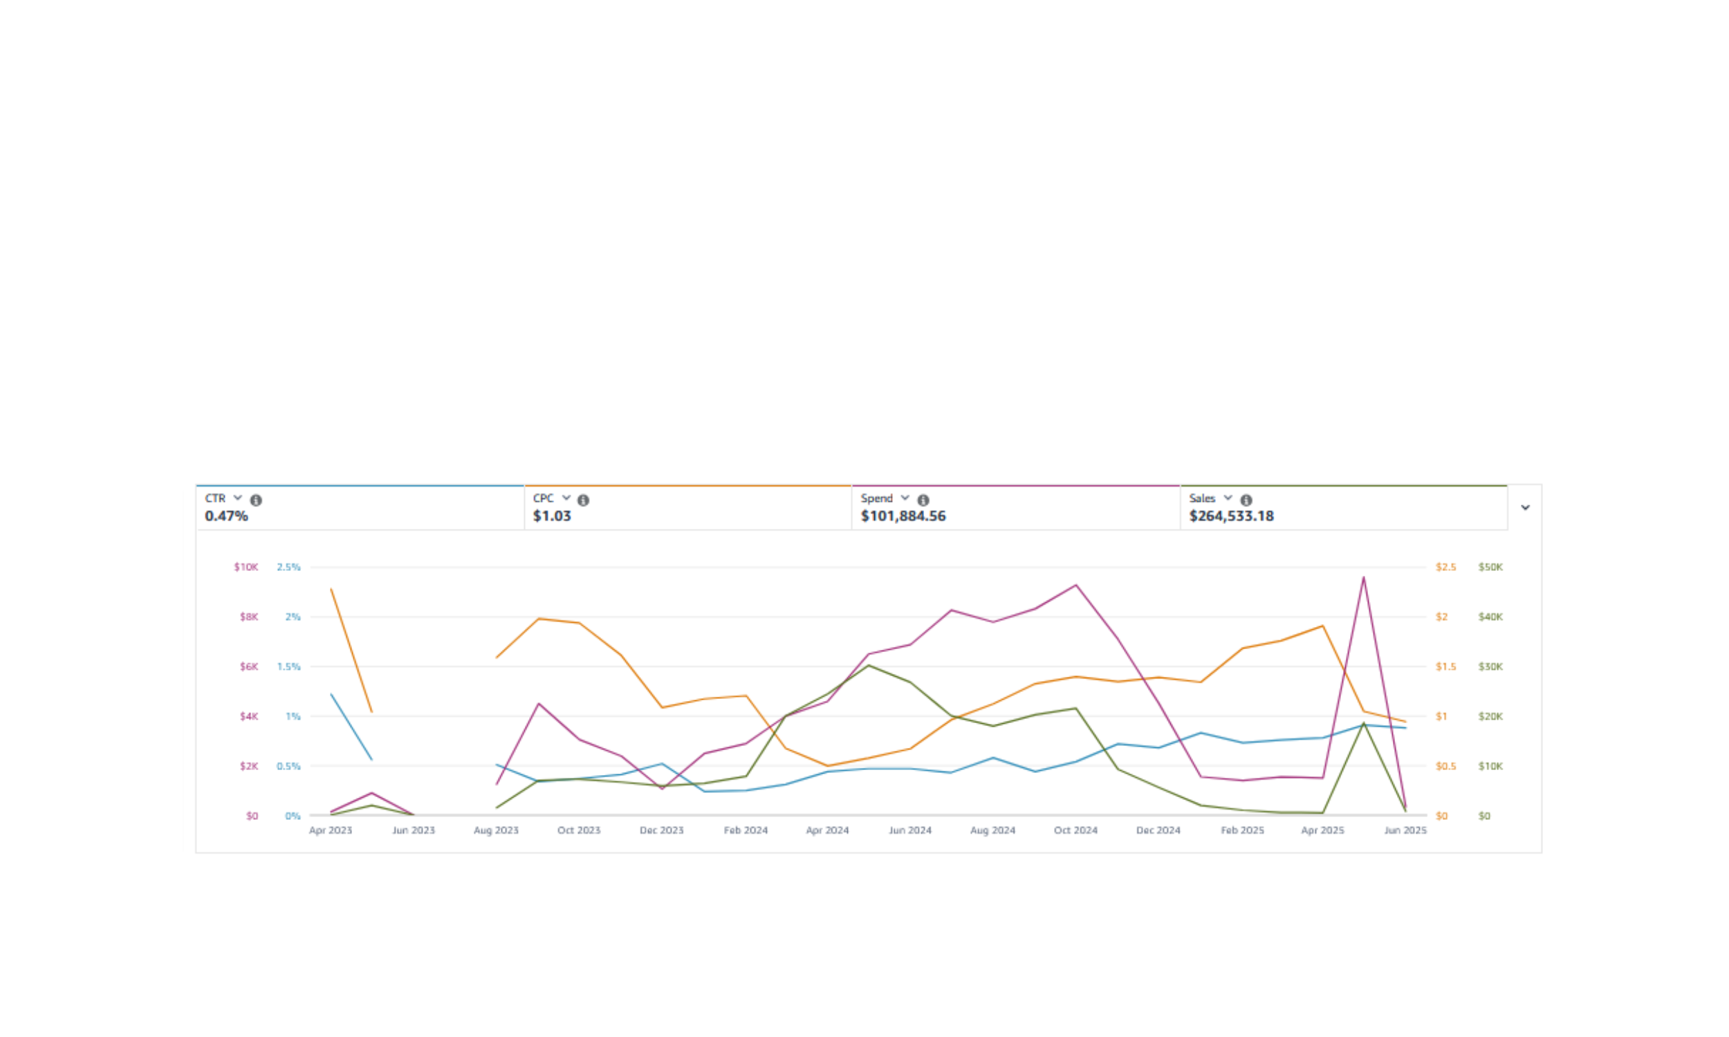Click the CTR info icon
Viewport: 1729px width, 1037px height.
pyautogui.click(x=256, y=501)
